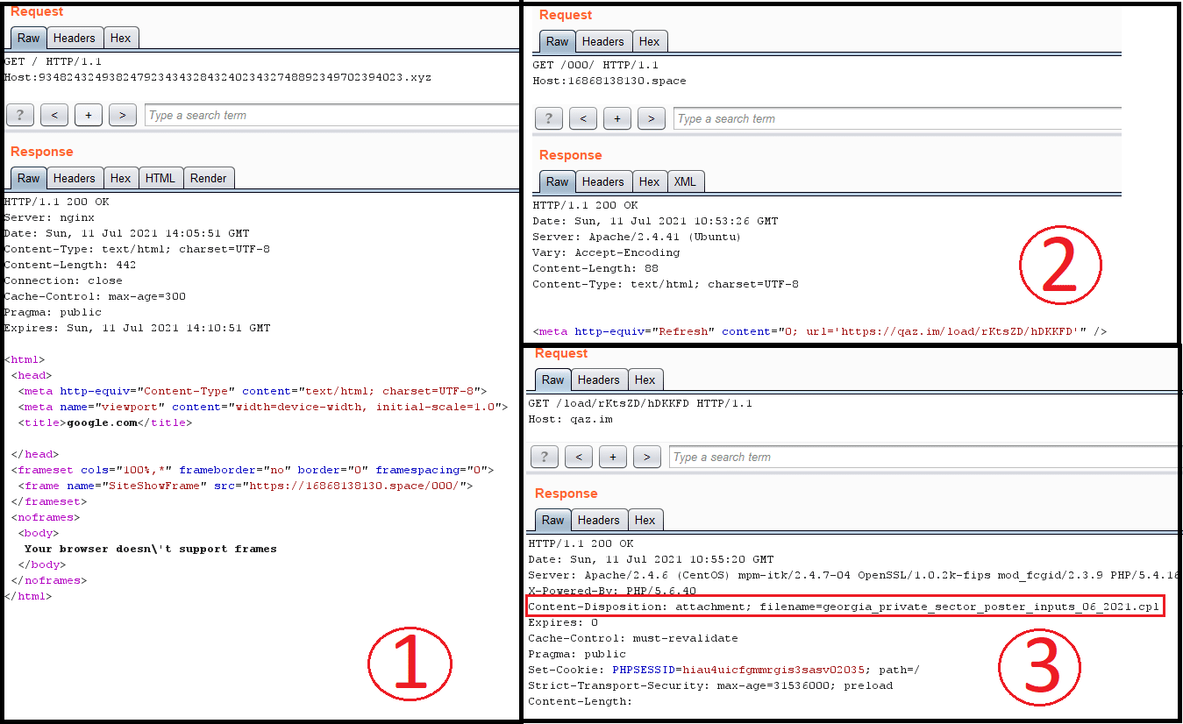Open the Headers tab of panel 1 request
The image size is (1183, 724).
(75, 38)
